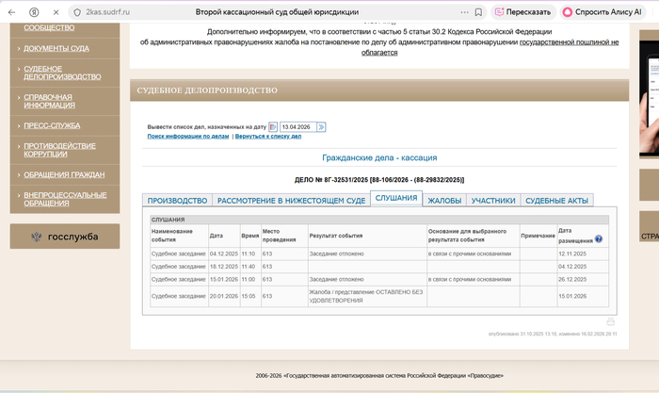659x393 pixels.
Task: Print the case card via printer icon
Action: (x=610, y=321)
